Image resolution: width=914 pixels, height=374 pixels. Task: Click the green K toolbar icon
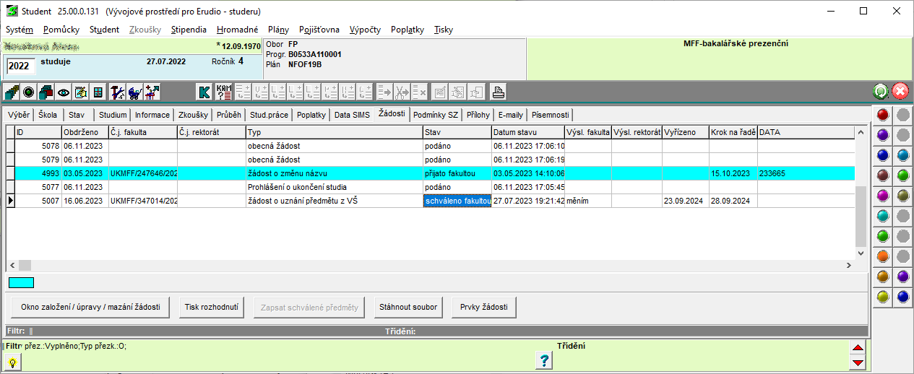coord(204,92)
